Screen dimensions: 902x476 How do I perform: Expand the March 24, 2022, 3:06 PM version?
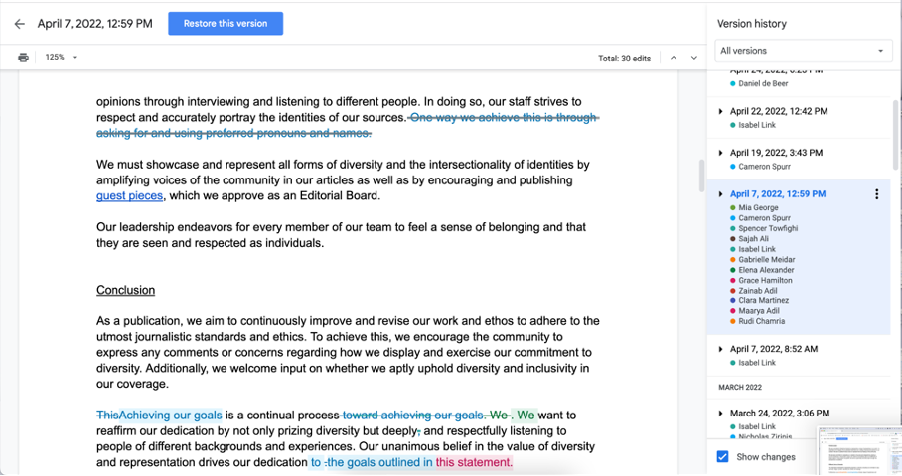721,414
